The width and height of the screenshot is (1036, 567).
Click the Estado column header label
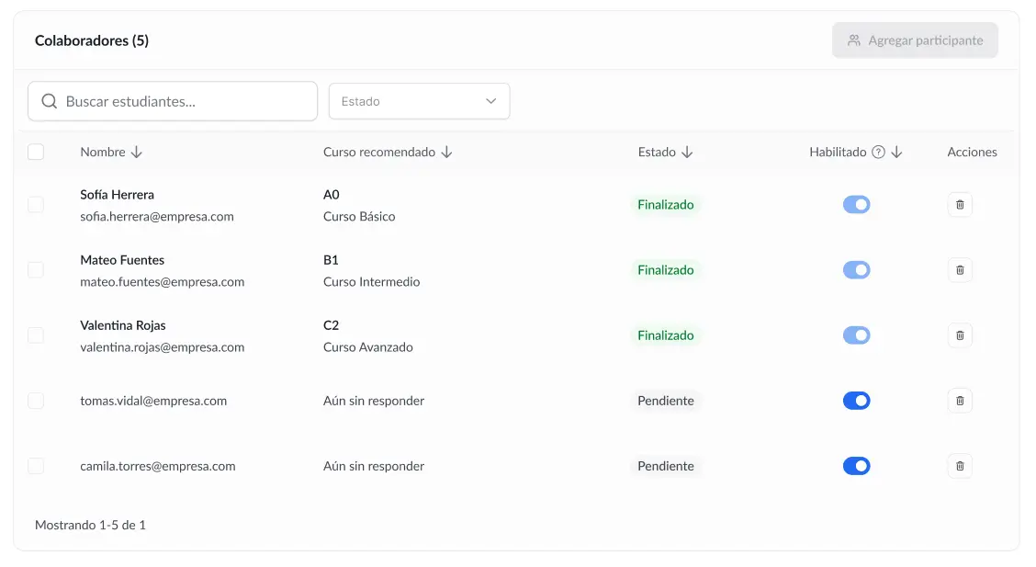tap(657, 152)
